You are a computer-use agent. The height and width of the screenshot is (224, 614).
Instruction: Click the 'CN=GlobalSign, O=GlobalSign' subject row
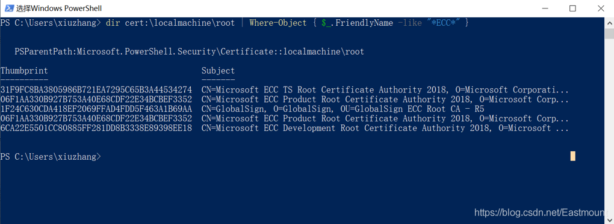pyautogui.click(x=343, y=109)
